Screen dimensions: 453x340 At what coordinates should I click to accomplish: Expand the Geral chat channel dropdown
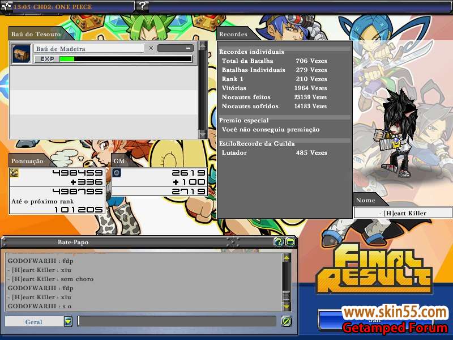coord(68,321)
